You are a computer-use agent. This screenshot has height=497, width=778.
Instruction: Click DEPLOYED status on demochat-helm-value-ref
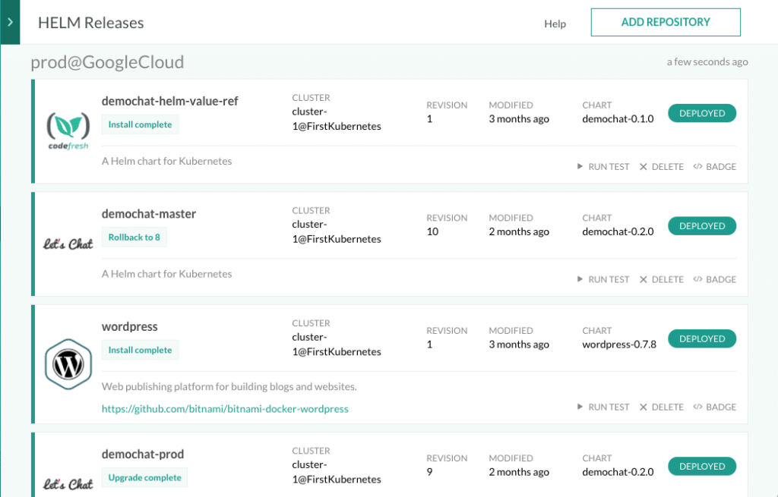pos(701,112)
